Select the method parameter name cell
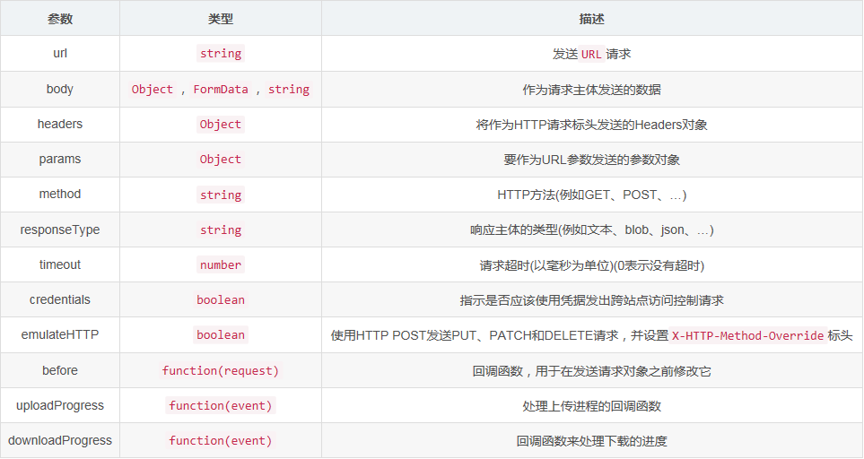 [x=60, y=194]
